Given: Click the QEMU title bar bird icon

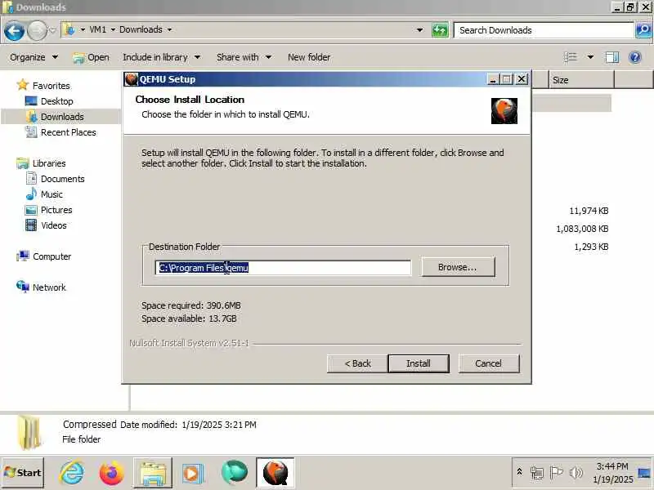Looking at the screenshot, I should (x=131, y=78).
